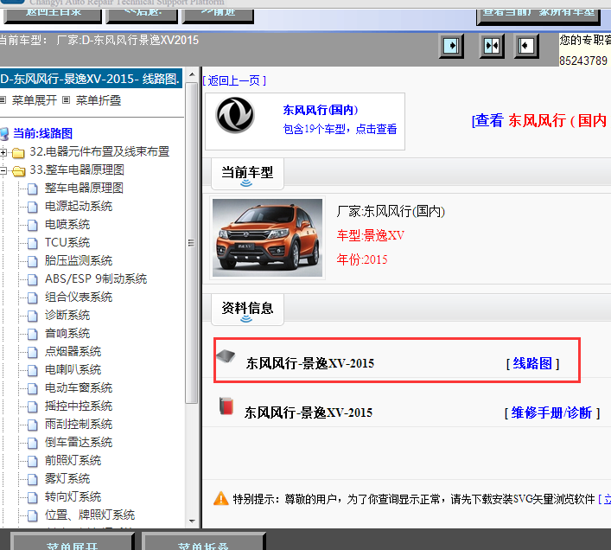Select 摇控中控系统 in tree

pos(79,406)
